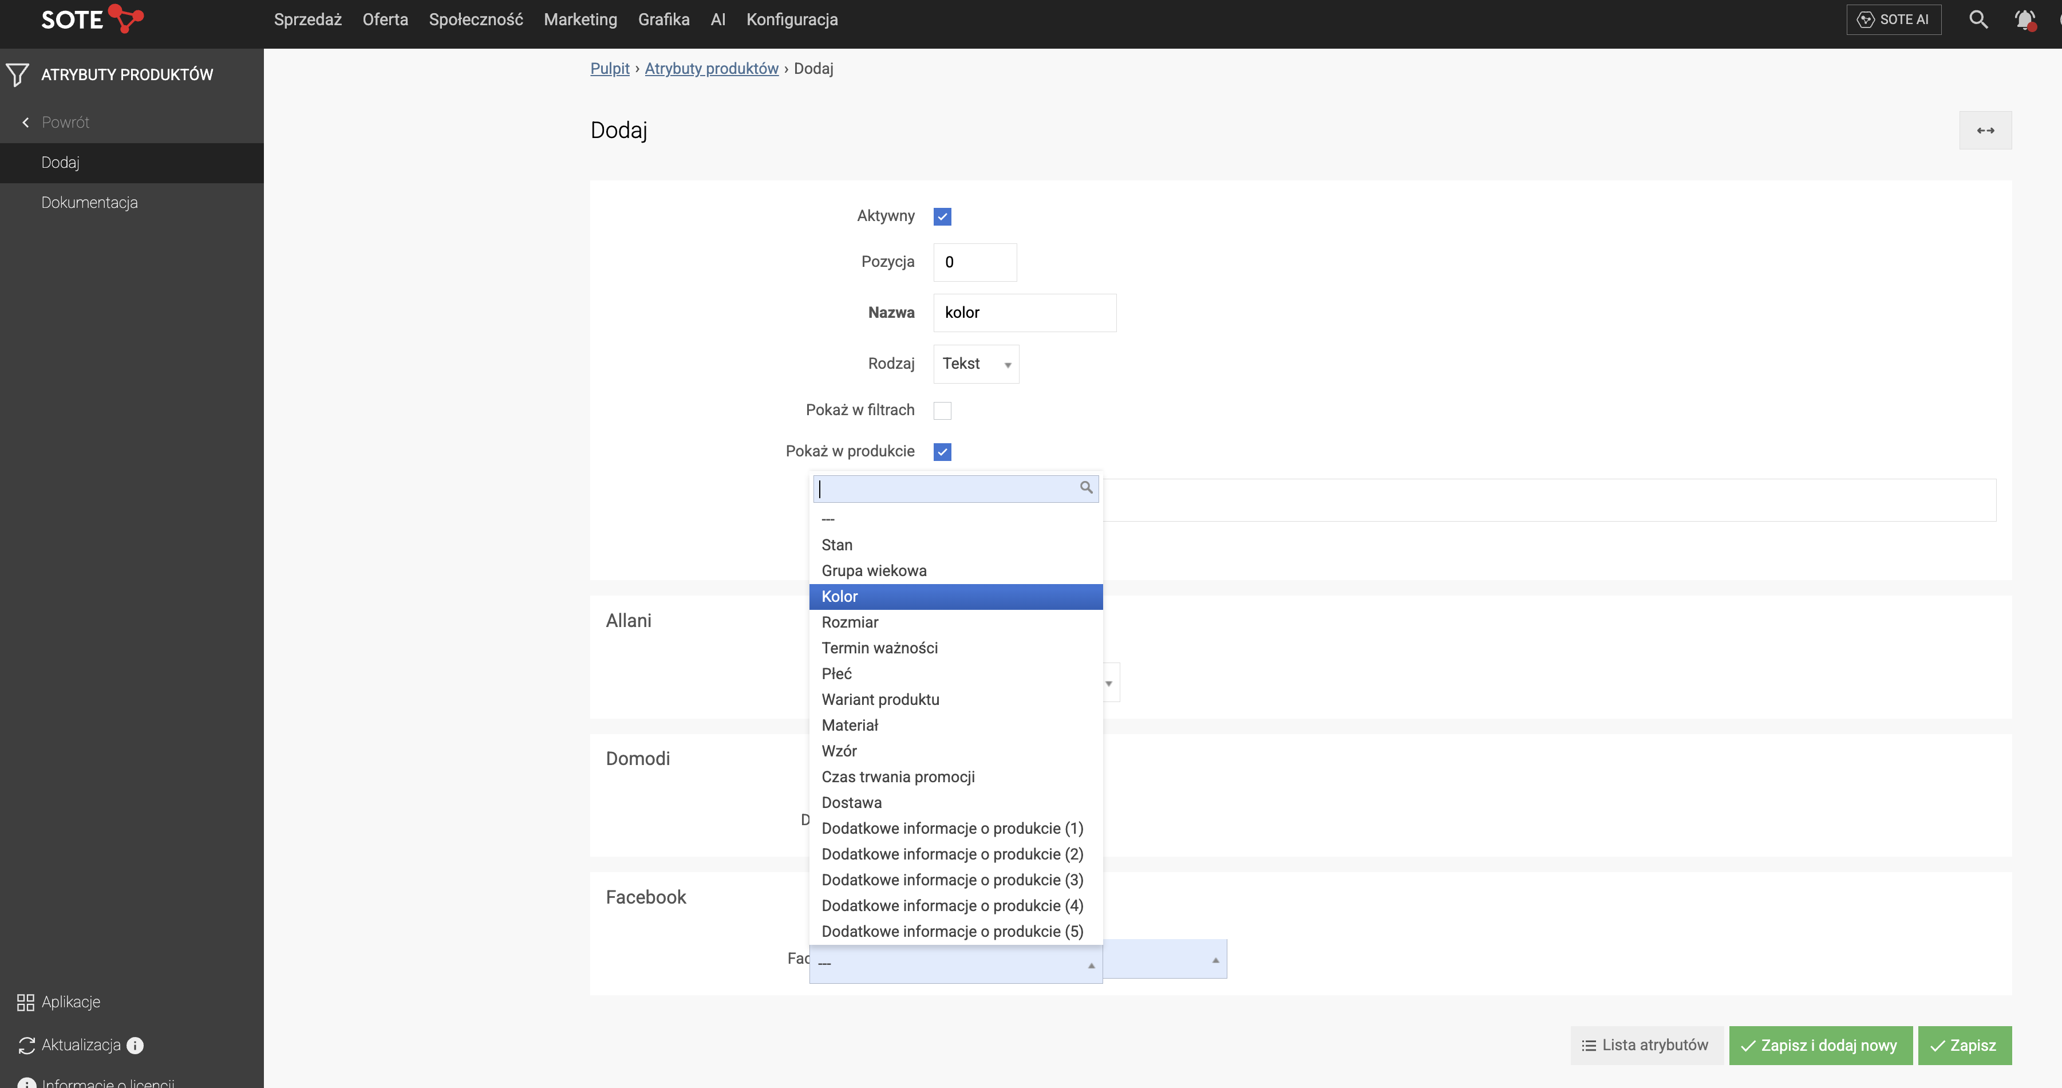
Task: Follow the Atrybuty produktów breadcrumb link
Action: tap(711, 69)
